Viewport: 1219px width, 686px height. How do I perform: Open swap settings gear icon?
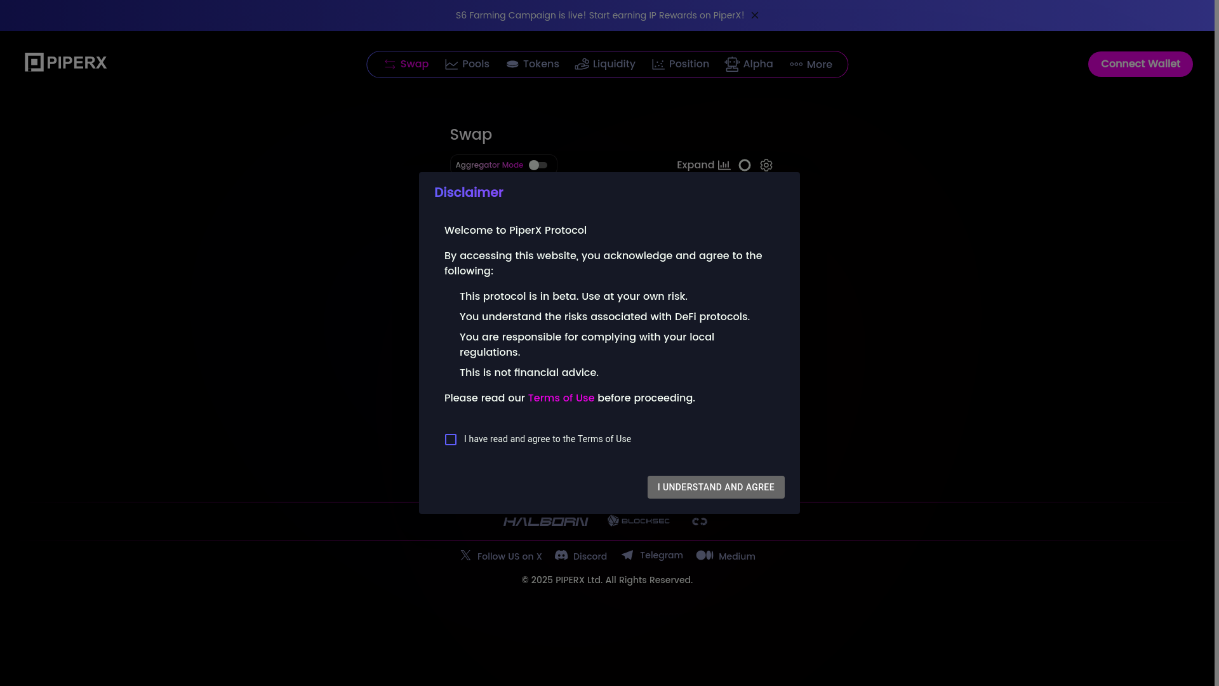click(766, 165)
